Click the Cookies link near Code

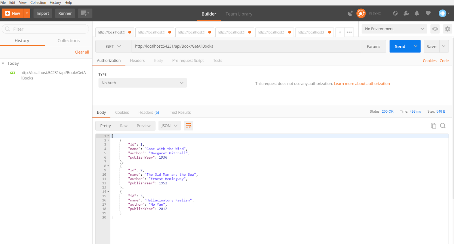click(430, 61)
